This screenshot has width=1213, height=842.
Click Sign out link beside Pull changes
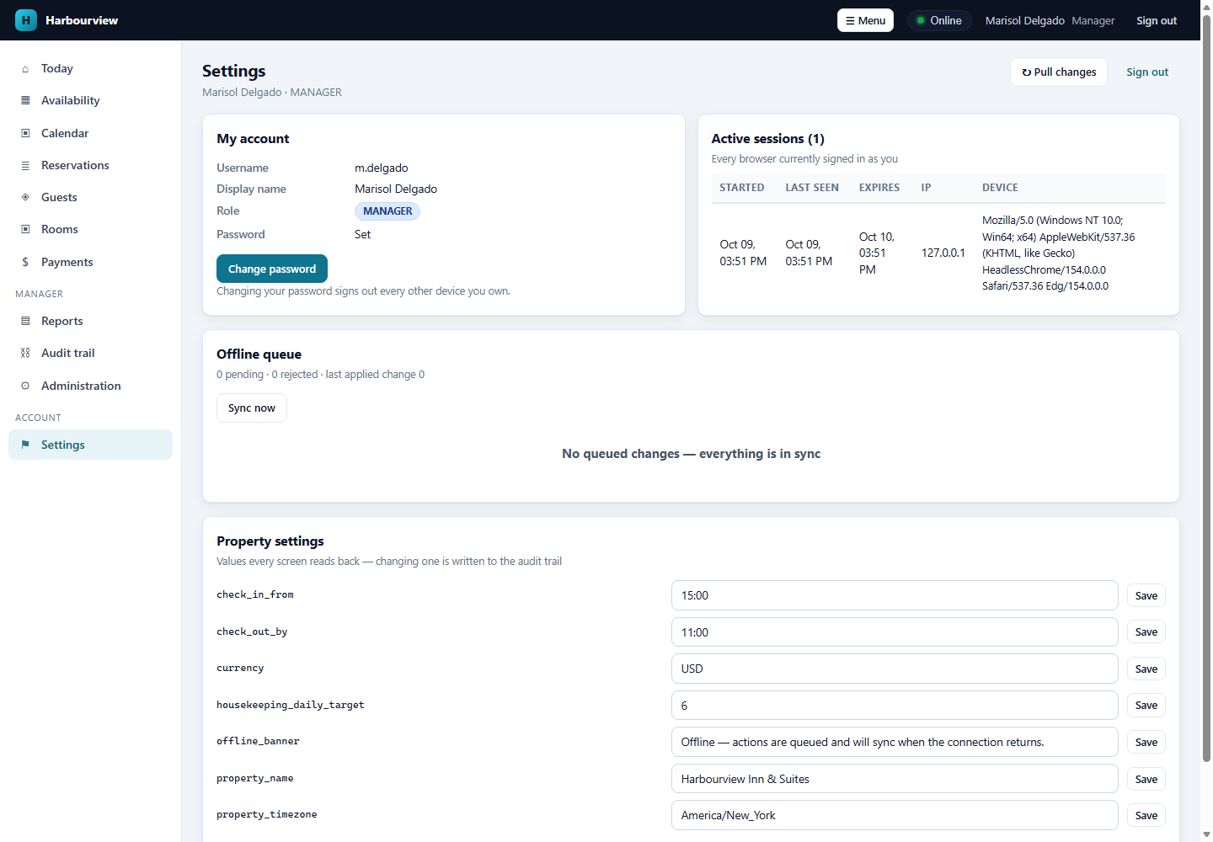[1147, 72]
